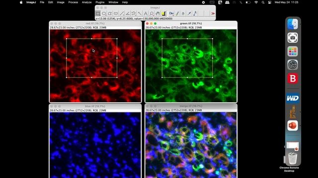Open the WD app in the Dock
Screen dimensions: 318x178
click(293, 98)
